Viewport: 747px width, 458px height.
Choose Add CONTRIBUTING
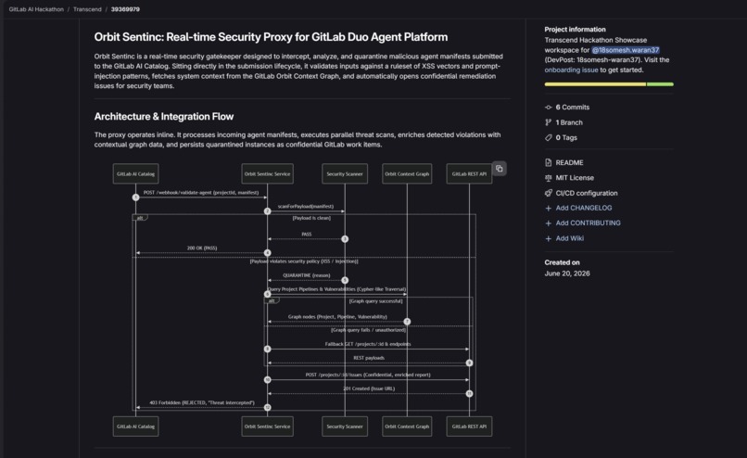589,223
